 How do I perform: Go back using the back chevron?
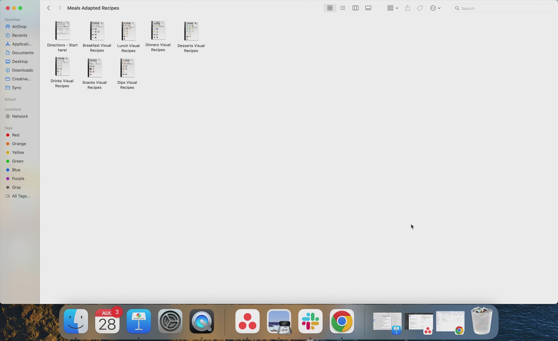[48, 8]
